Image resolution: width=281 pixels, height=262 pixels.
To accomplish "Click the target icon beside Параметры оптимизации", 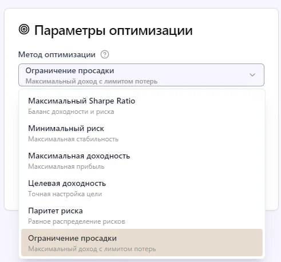I will pos(24,30).
